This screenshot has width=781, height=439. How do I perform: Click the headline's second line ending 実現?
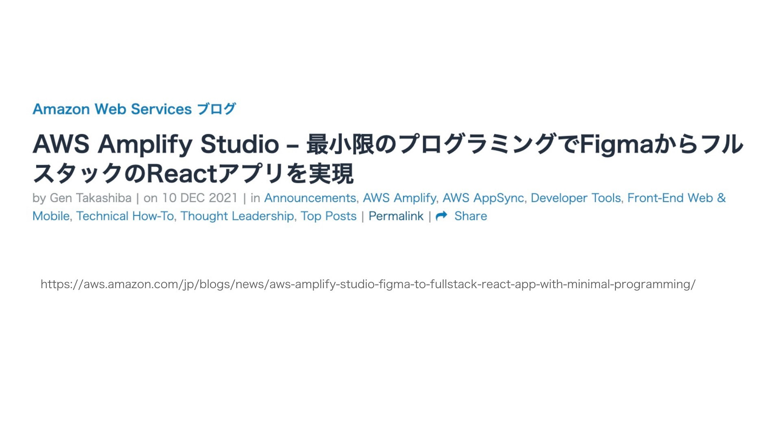coord(193,174)
